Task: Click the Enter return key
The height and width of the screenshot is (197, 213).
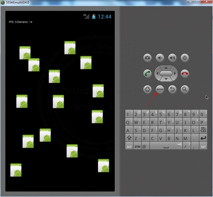Action: pyautogui.click(x=203, y=138)
